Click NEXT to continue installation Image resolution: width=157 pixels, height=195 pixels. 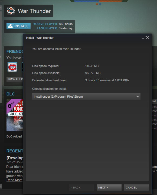pos(109,187)
